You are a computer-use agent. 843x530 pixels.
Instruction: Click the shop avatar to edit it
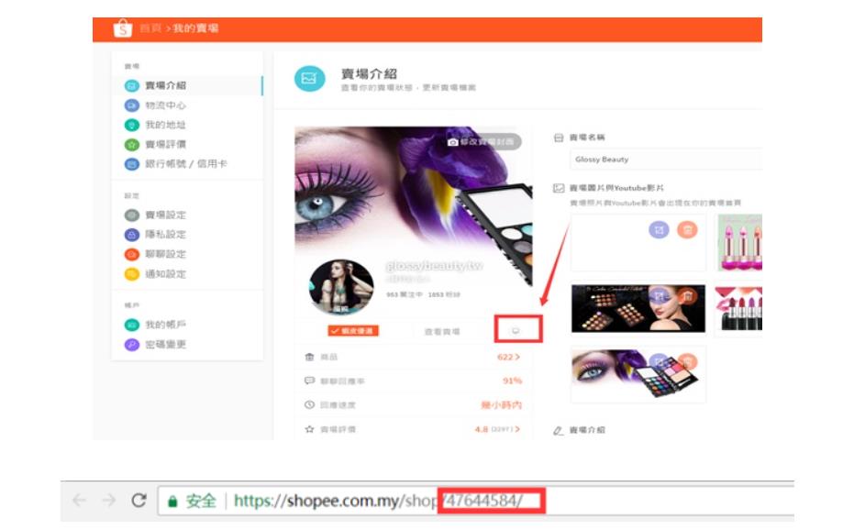[341, 287]
